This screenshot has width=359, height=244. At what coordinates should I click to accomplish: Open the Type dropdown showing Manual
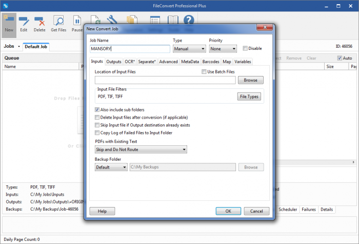point(189,49)
